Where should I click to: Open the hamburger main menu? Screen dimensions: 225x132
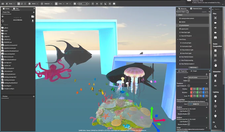[x=3, y=4]
